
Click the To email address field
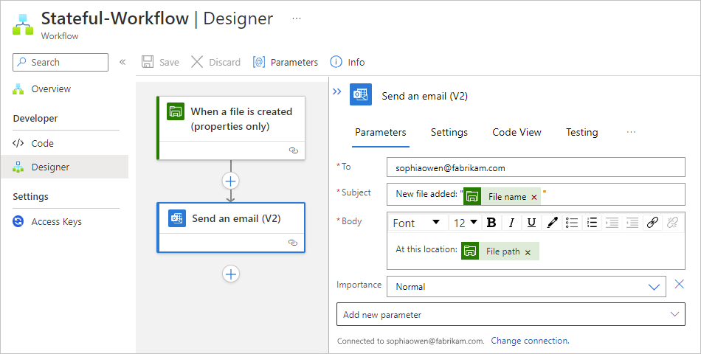click(x=535, y=168)
